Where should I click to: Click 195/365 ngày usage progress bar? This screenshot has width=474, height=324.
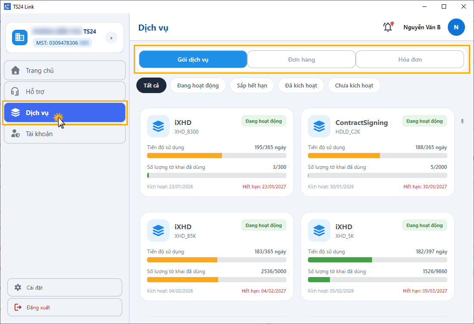[x=217, y=156]
